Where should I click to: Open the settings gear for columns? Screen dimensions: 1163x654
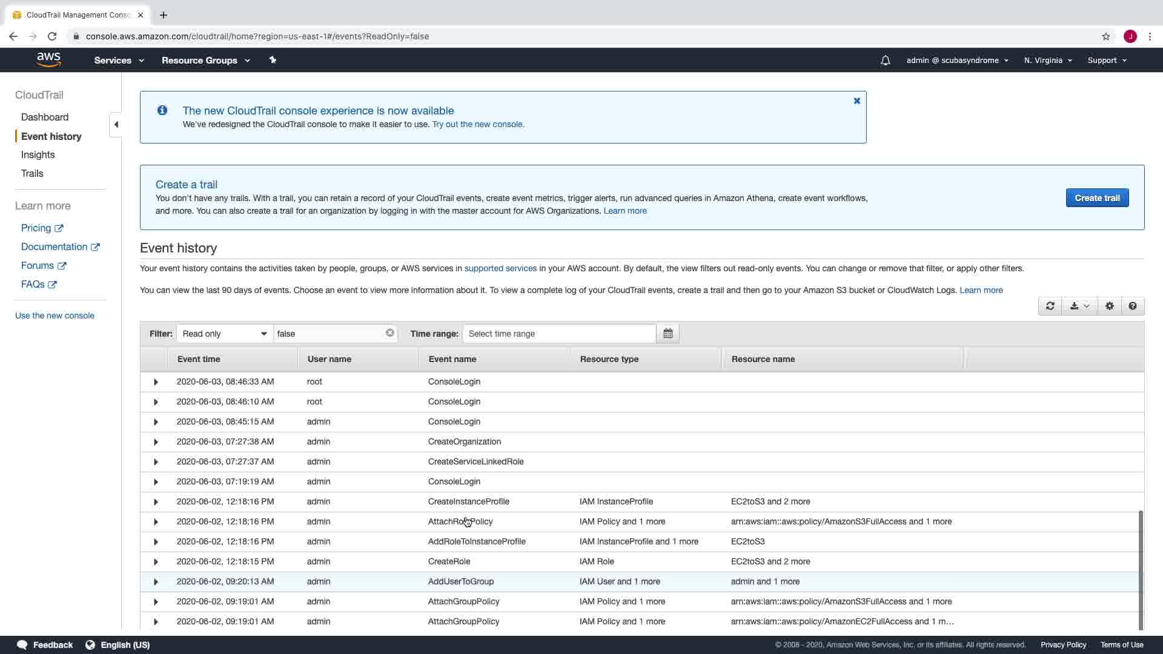click(x=1109, y=306)
